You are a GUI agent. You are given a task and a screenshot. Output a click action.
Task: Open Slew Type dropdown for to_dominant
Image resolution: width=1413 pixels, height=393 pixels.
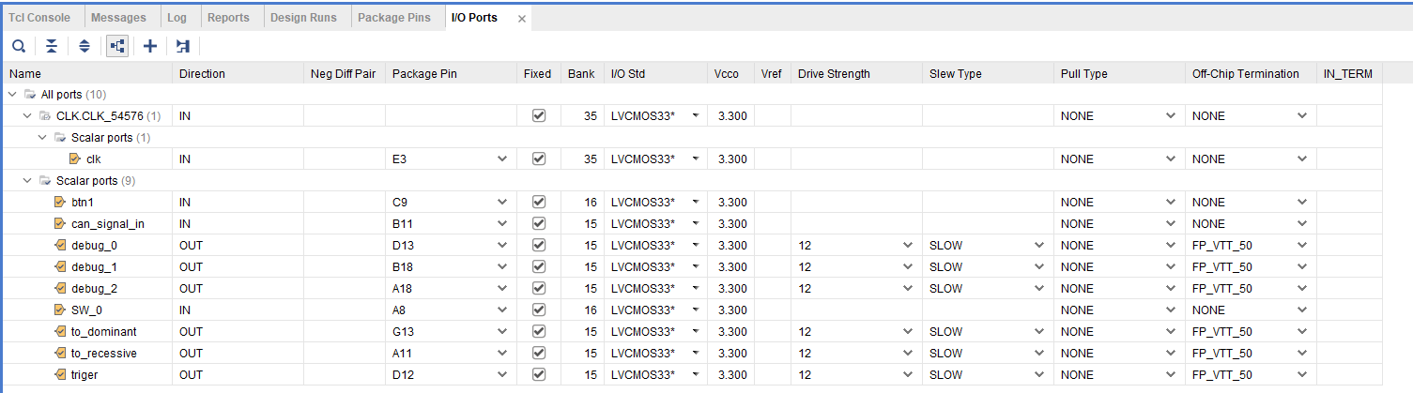tap(1038, 331)
